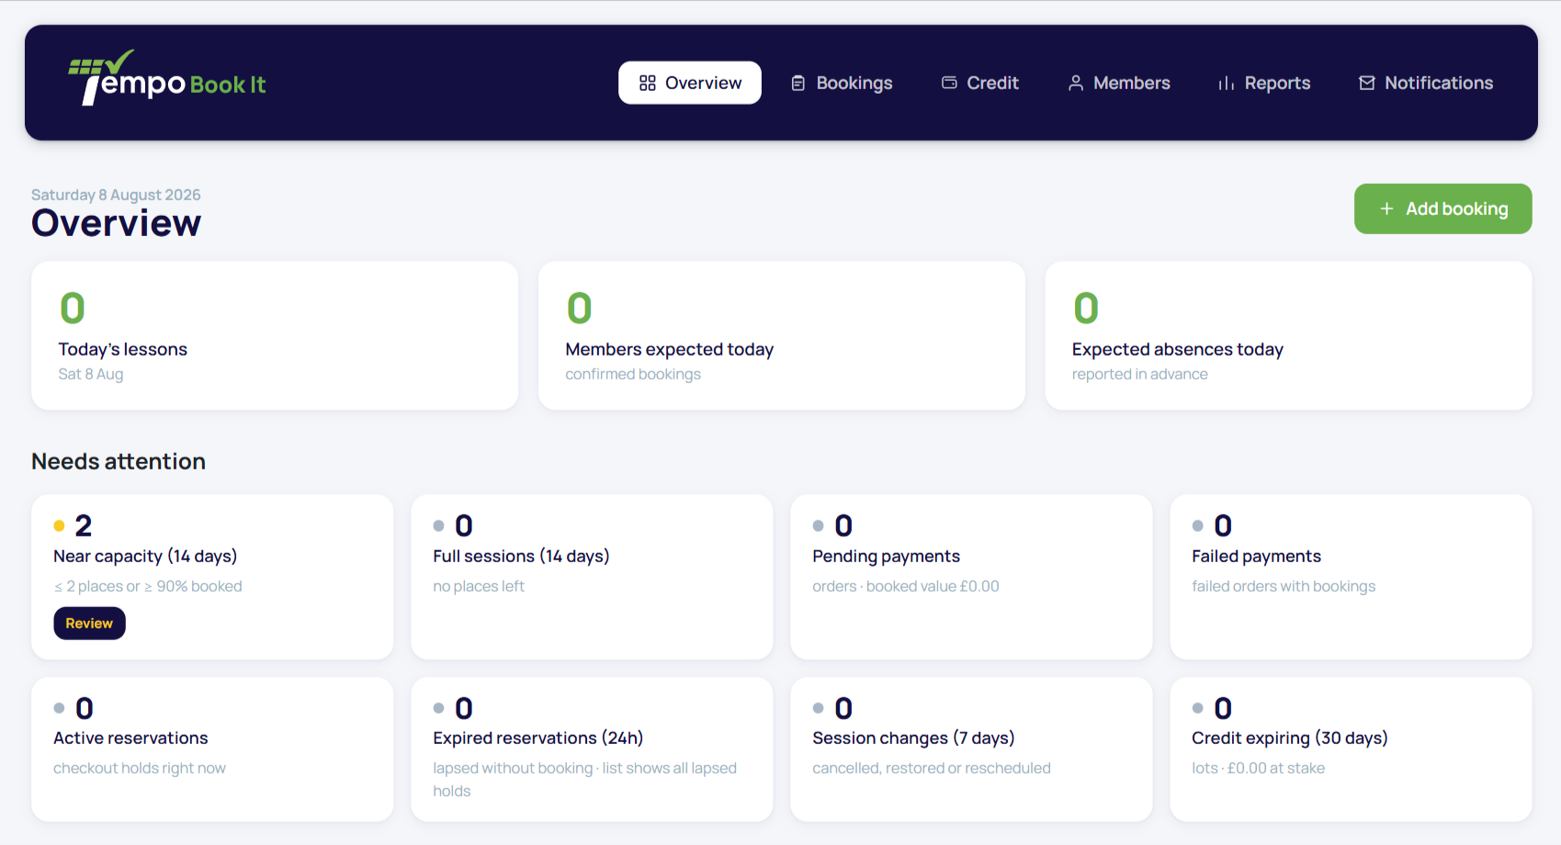
Task: Add a new booking
Action: click(1442, 208)
